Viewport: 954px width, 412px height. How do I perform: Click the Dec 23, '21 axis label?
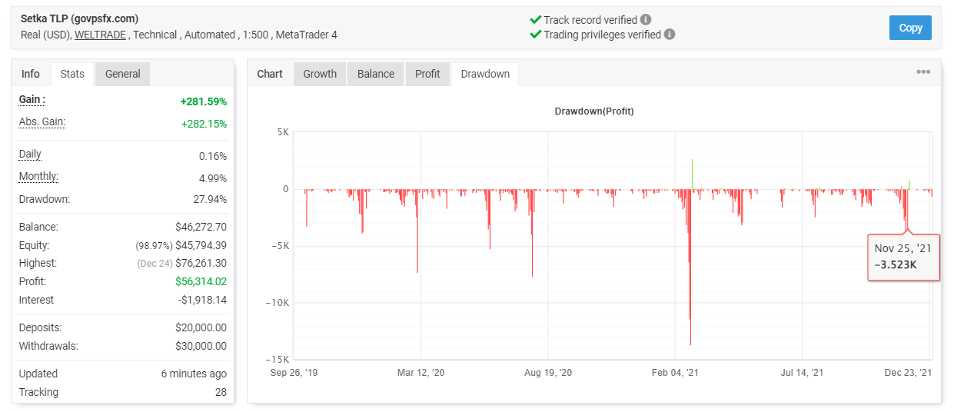(x=909, y=373)
